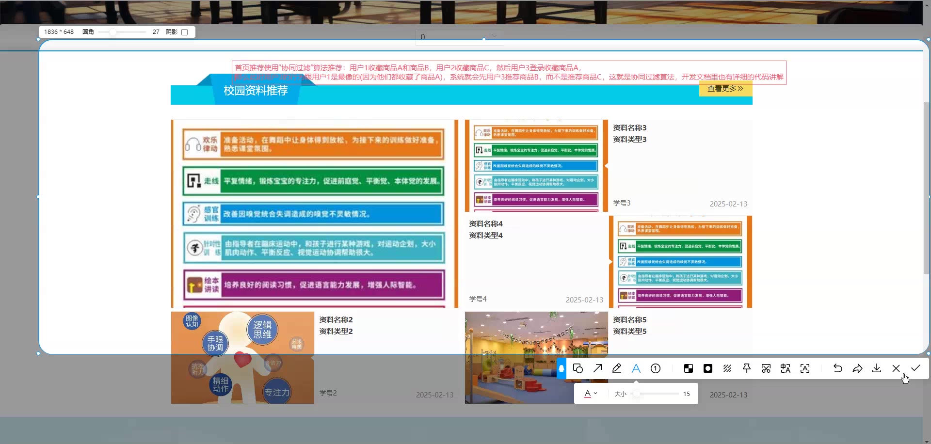The width and height of the screenshot is (931, 444).
Task: Click the 2025-02-13 date next to 学号4
Action: click(x=584, y=300)
